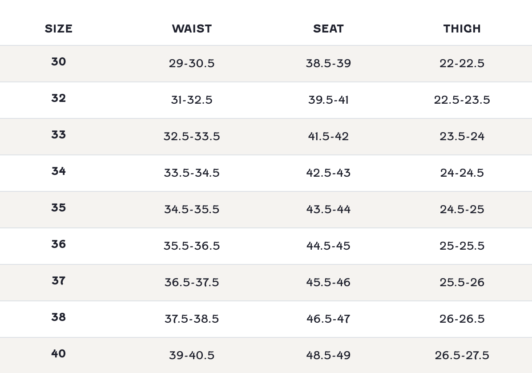Select size 32 row label
The height and width of the screenshot is (373, 532).
(58, 98)
